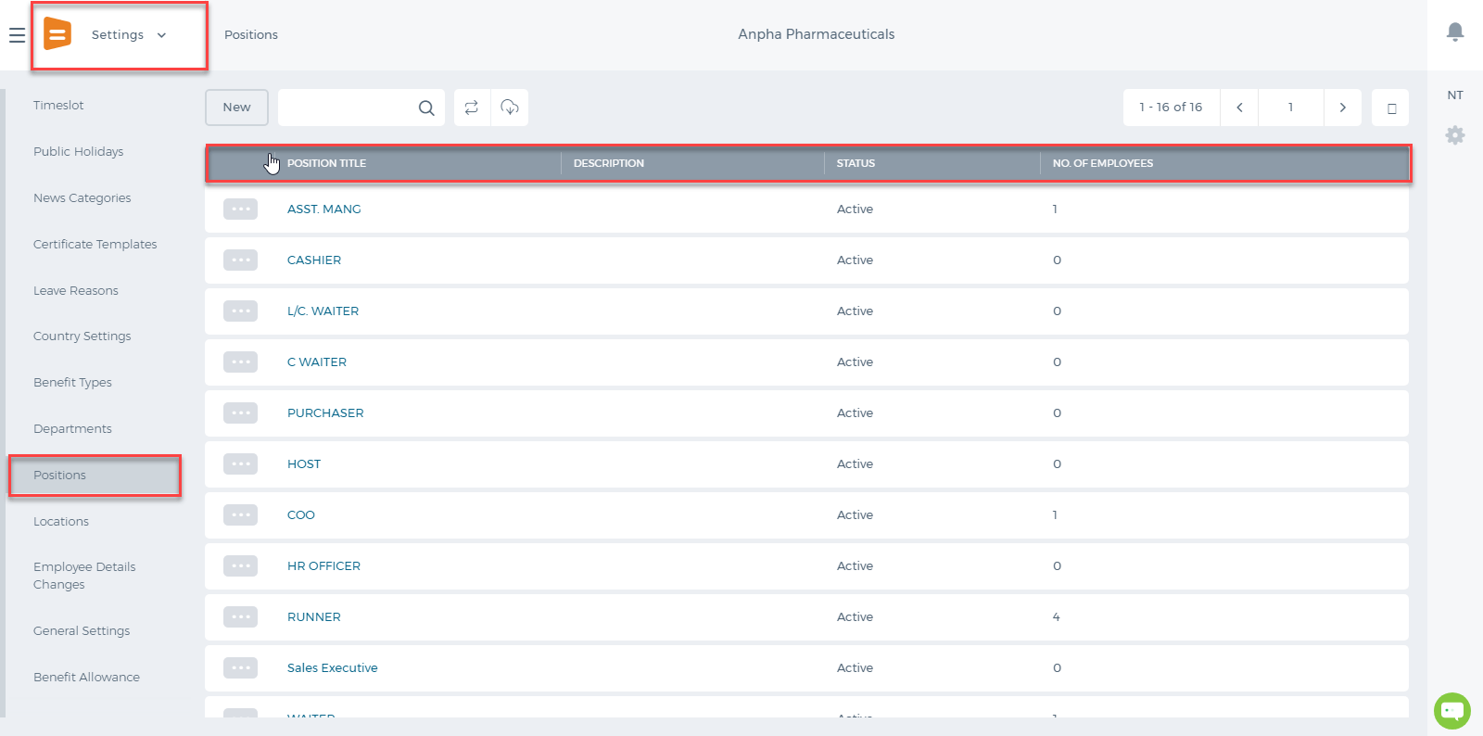
Task: Sort by No. of Employees header
Action: 1103,163
